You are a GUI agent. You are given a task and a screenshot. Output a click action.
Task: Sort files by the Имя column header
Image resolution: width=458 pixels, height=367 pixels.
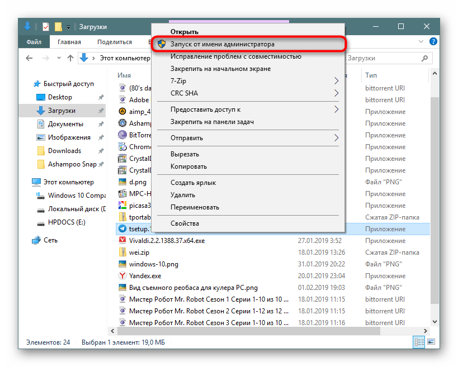point(124,75)
